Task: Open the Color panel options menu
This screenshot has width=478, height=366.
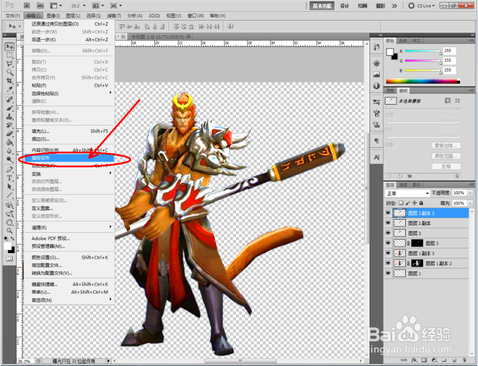Action: [471, 41]
